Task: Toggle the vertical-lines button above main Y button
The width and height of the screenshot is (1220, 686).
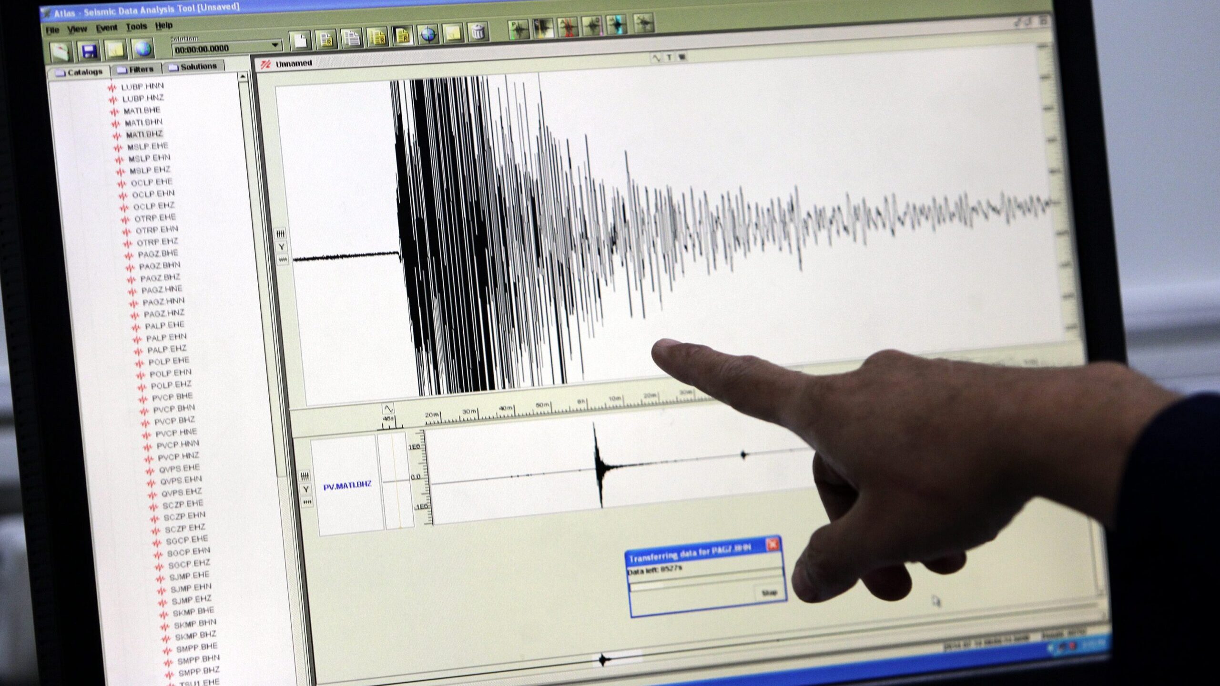Action: [281, 233]
